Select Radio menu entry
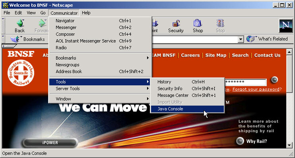The width and height of the screenshot is (295, 158). tap(100, 48)
